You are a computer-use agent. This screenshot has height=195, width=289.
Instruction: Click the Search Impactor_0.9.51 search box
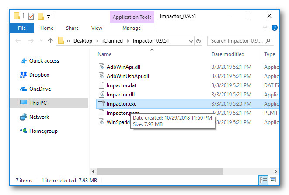[x=237, y=41]
